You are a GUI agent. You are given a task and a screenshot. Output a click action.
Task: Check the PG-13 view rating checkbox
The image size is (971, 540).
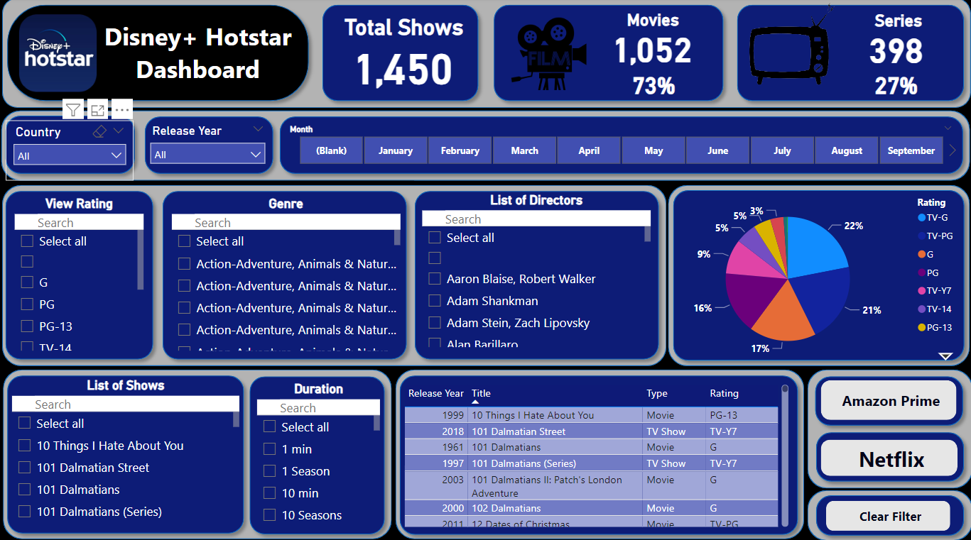pyautogui.click(x=27, y=326)
